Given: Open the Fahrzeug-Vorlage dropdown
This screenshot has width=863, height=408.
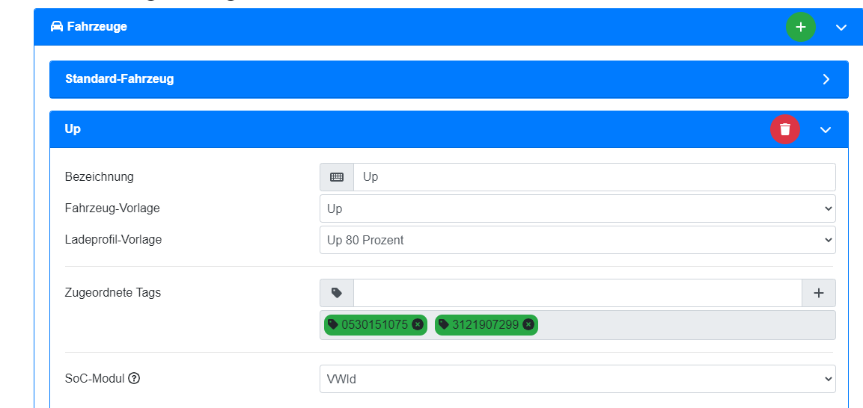Looking at the screenshot, I should pyautogui.click(x=577, y=208).
